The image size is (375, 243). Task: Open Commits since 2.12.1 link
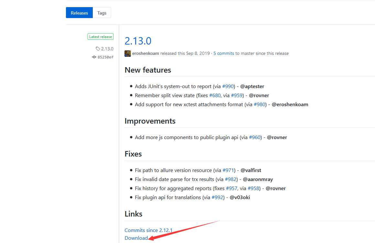pyautogui.click(x=148, y=230)
